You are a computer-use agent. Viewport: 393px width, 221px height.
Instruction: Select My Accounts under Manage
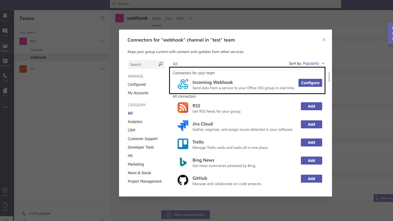(x=138, y=93)
